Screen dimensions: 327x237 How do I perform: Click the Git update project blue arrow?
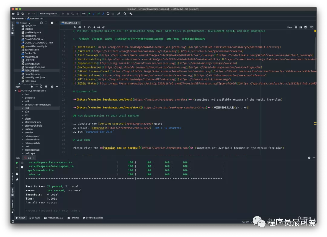coord(94,14)
